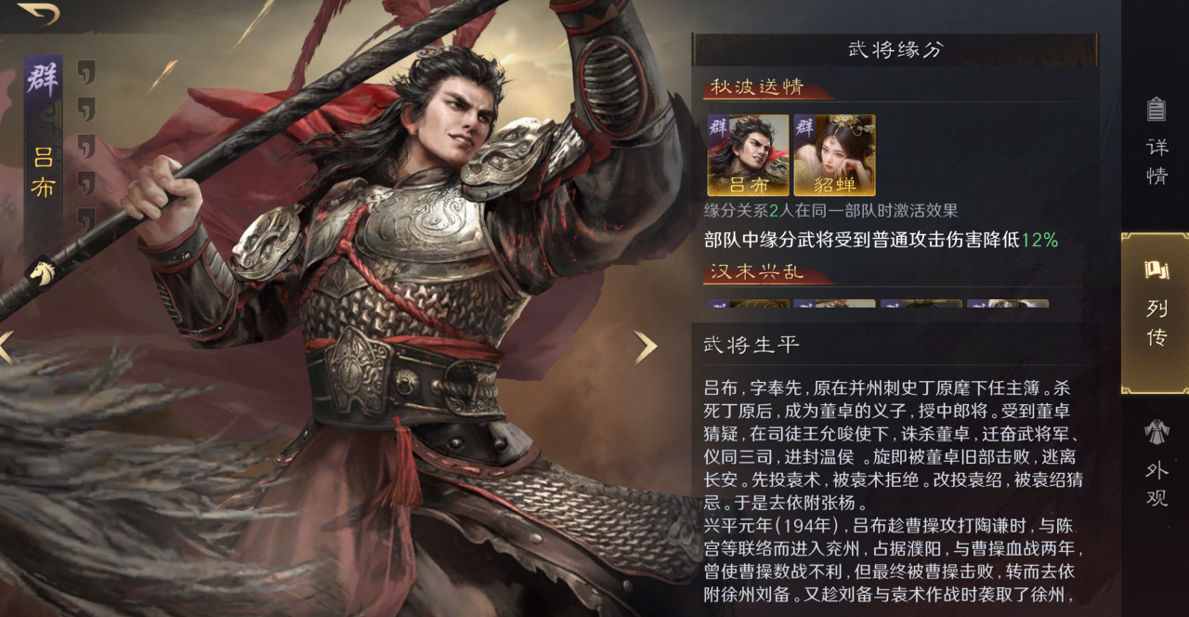Click the 秋波送情 bond title
Viewport: 1189px width, 617px height.
point(757,87)
